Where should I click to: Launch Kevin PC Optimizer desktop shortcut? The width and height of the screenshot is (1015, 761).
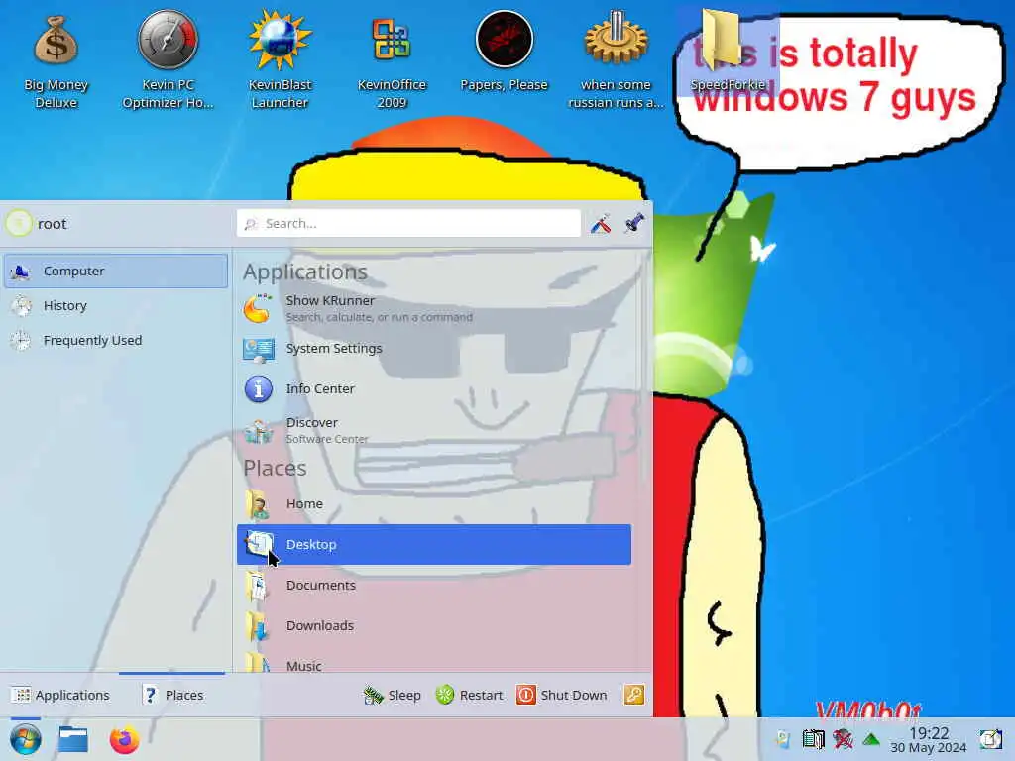[168, 61]
